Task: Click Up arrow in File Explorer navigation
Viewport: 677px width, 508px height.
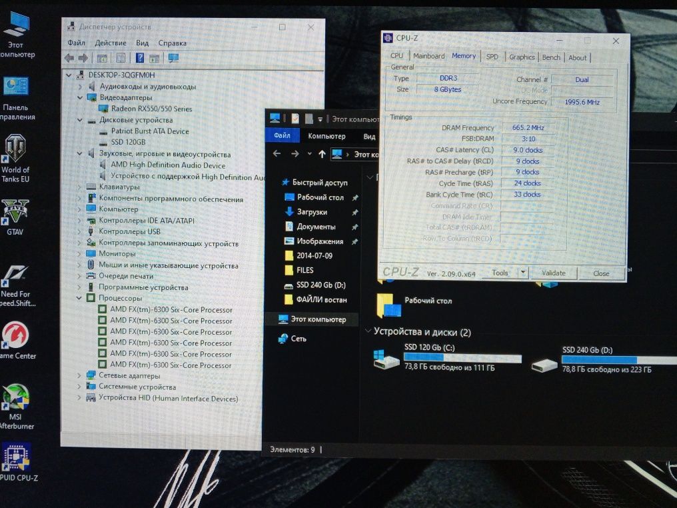Action: click(322, 154)
